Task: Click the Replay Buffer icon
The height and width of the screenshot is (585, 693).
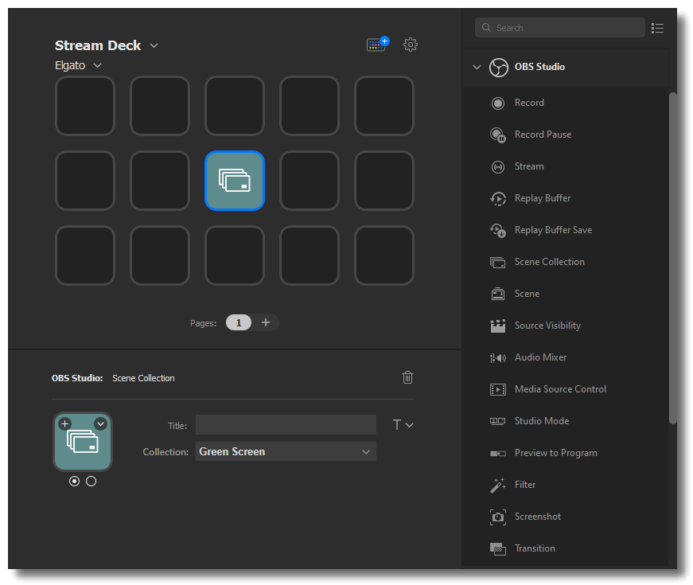Action: [x=497, y=198]
